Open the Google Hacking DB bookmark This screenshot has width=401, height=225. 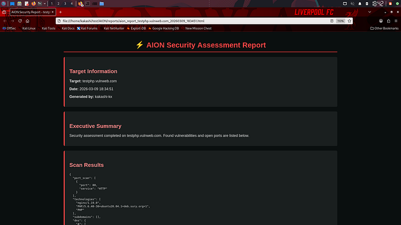pyautogui.click(x=164, y=29)
